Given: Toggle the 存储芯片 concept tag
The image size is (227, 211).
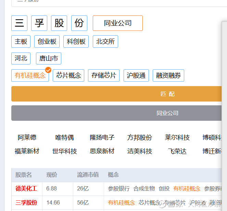Looking at the screenshot, I should [x=104, y=75].
